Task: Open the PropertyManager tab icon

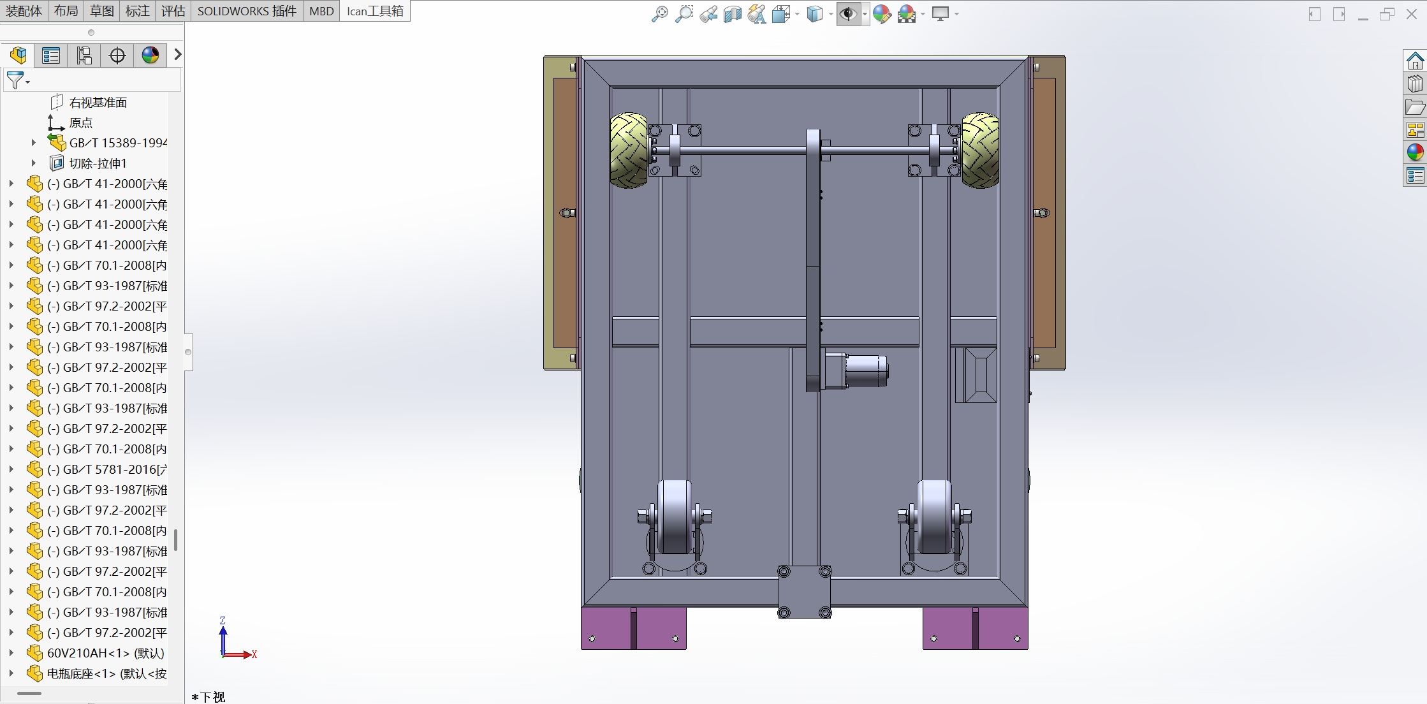Action: click(51, 55)
